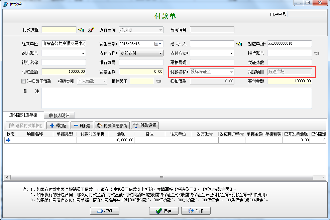This screenshot has height=220, width=330.
Task: Open 付款设置 settings
Action: [x=145, y=126]
